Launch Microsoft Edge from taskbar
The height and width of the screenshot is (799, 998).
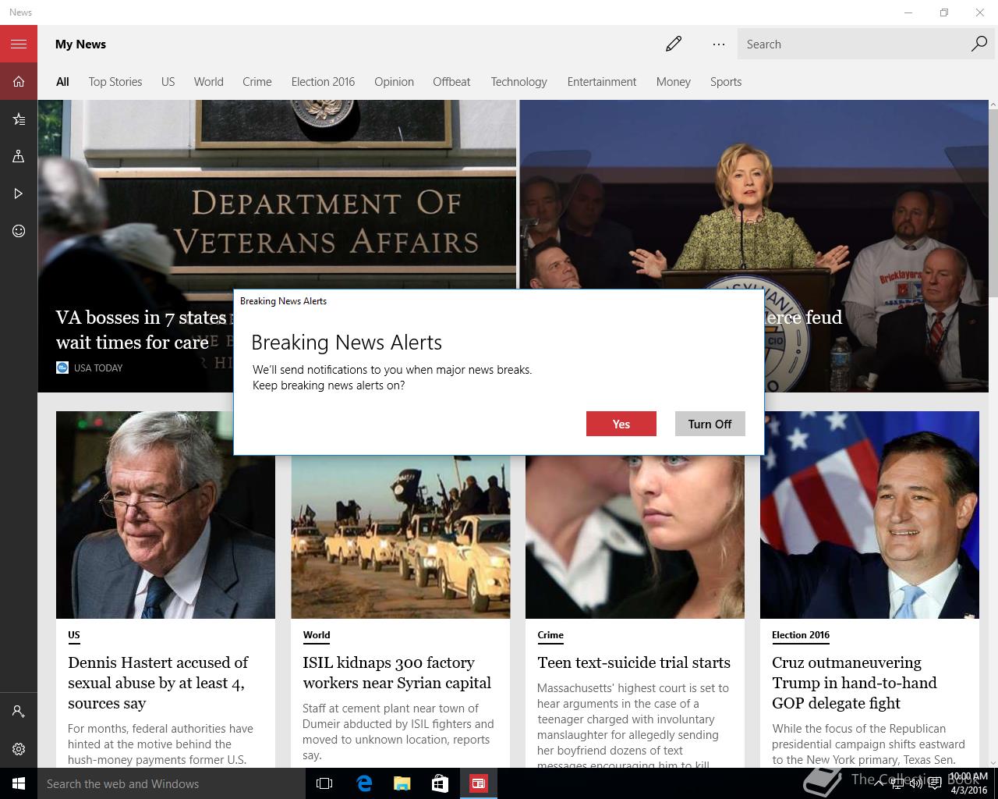click(x=363, y=783)
